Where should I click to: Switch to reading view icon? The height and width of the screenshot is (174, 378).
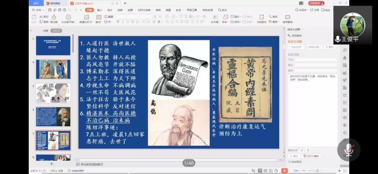coord(270,171)
